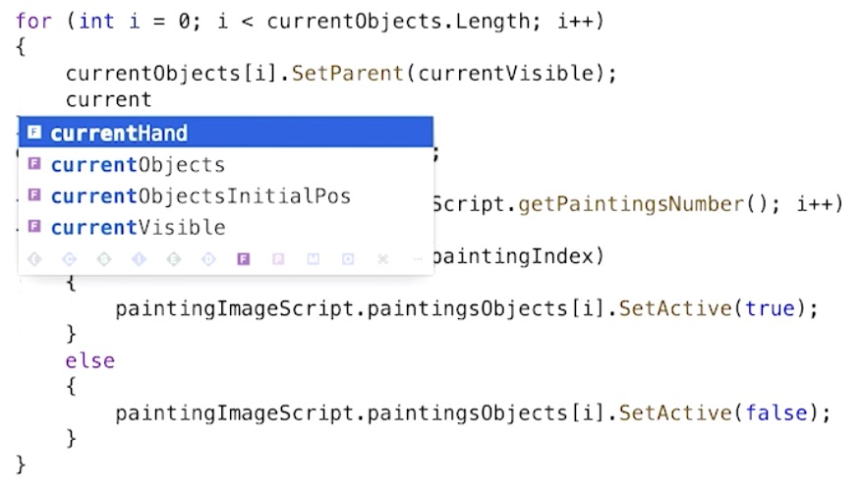Select the currentVisible completion entry

pos(138,227)
